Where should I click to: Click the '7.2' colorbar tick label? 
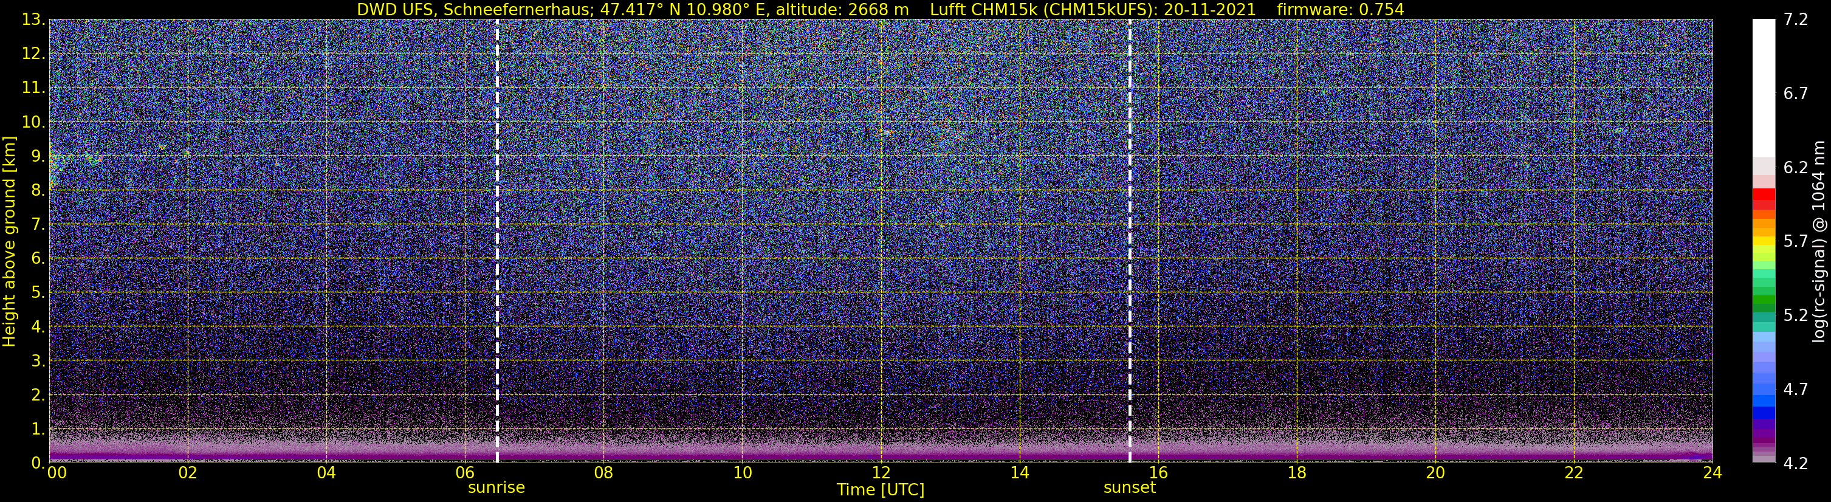pyautogui.click(x=1796, y=20)
